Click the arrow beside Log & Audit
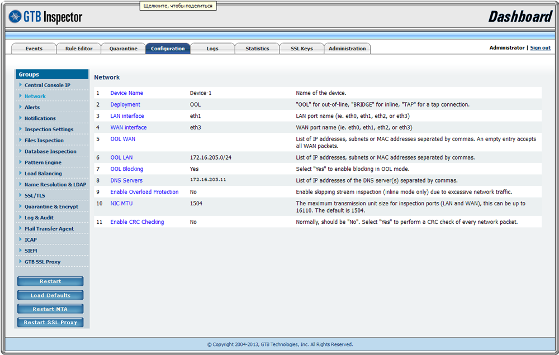This screenshot has width=559, height=355. [x=20, y=217]
